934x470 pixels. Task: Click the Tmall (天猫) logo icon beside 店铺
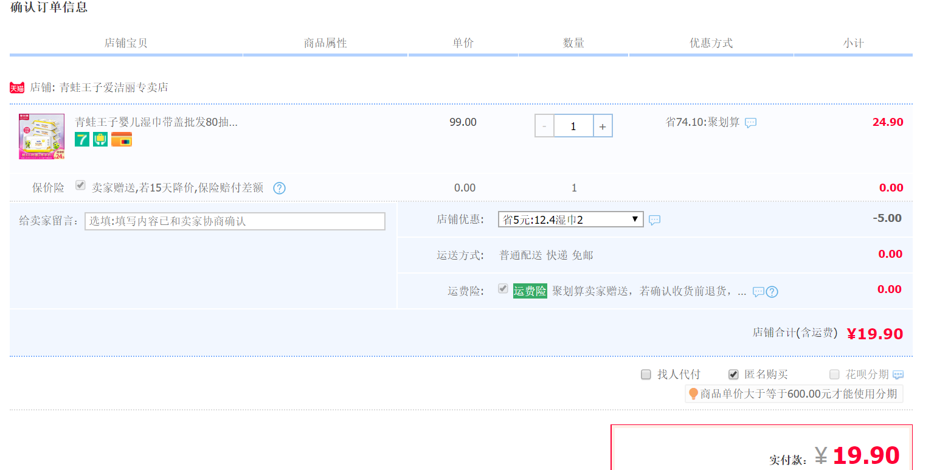point(17,88)
